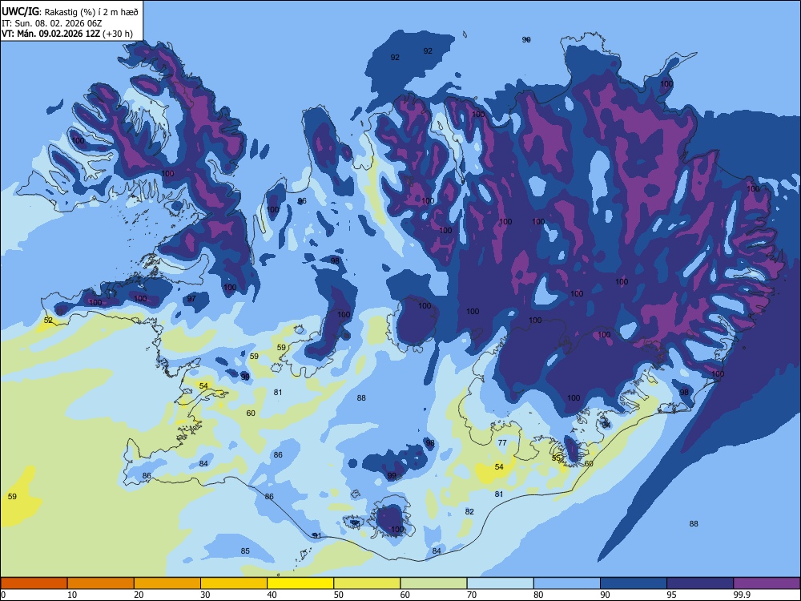This screenshot has height=601, width=801.
Task: Select the 30–40 golden legend color block
Action: (x=234, y=583)
